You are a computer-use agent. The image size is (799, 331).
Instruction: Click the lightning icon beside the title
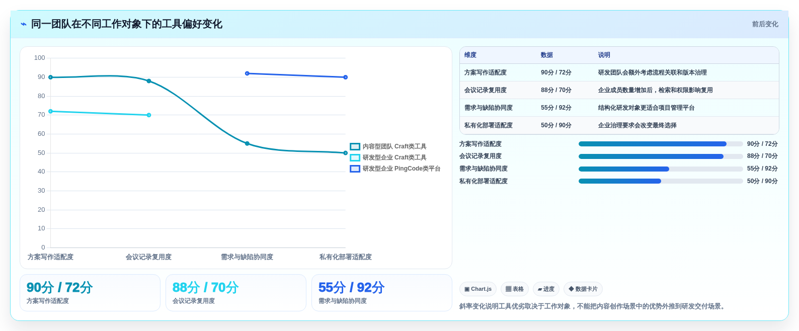point(24,24)
